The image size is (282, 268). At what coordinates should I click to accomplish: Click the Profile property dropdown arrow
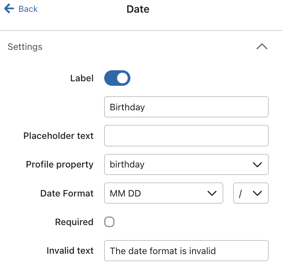pyautogui.click(x=257, y=165)
